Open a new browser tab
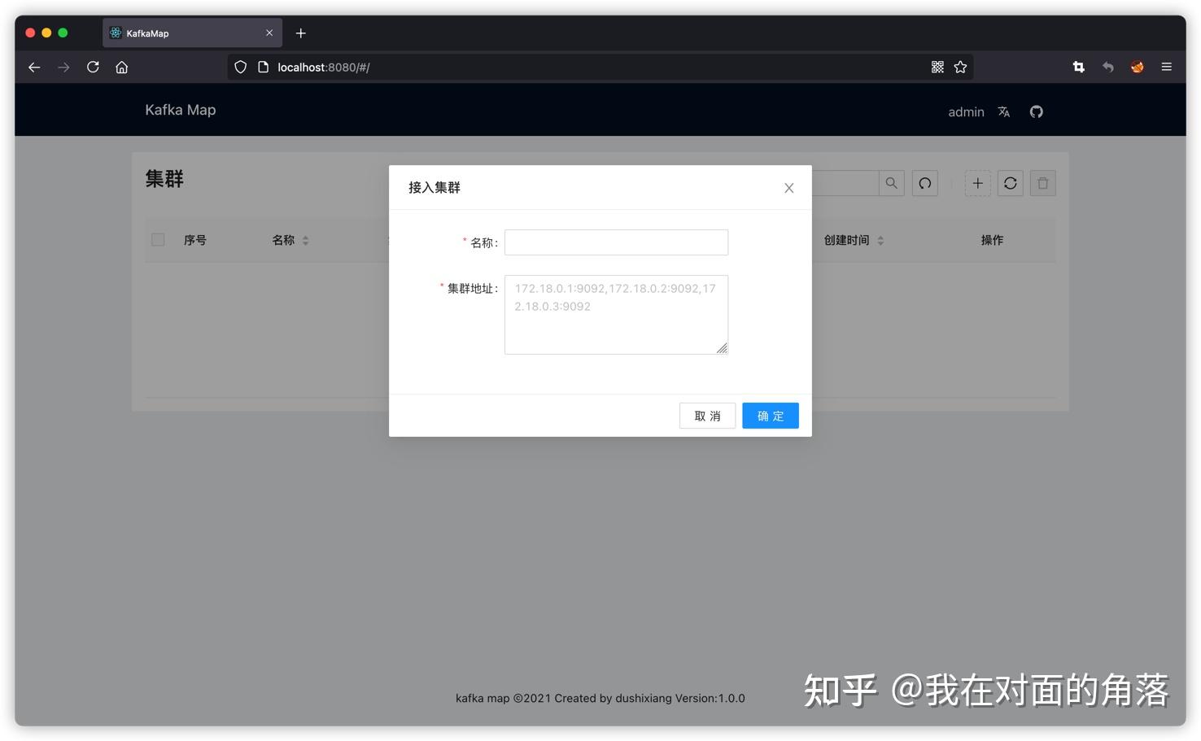Image resolution: width=1201 pixels, height=741 pixels. [300, 33]
